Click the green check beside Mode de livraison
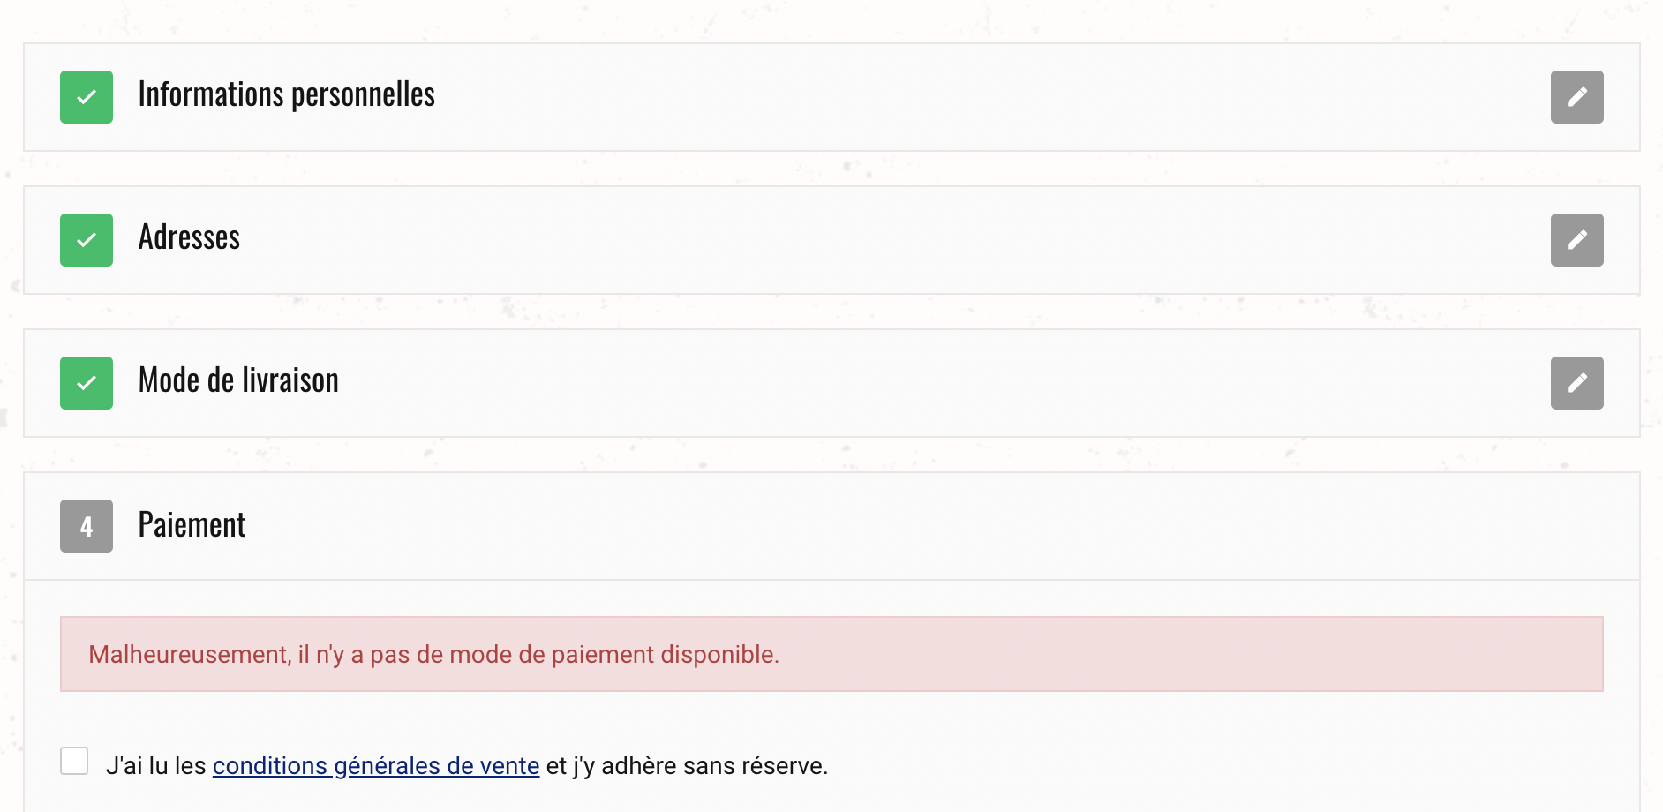Image resolution: width=1663 pixels, height=812 pixels. pyautogui.click(x=87, y=383)
